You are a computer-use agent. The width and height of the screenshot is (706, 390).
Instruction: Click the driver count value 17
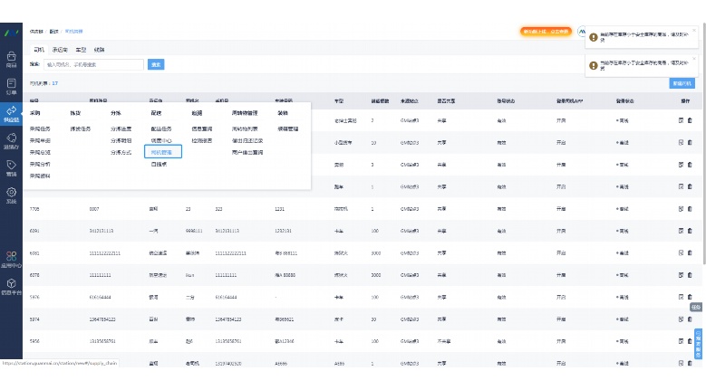55,83
